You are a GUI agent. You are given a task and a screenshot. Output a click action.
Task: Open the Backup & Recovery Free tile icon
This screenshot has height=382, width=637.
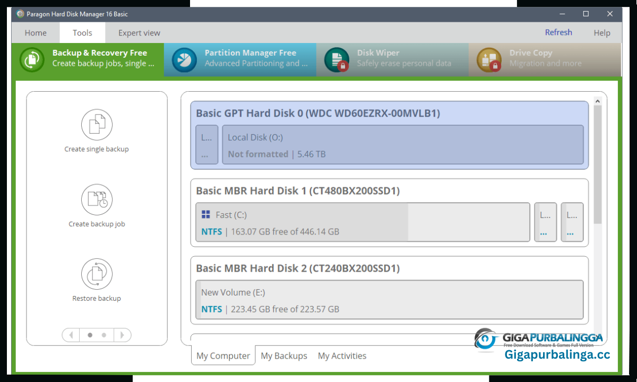pos(32,59)
